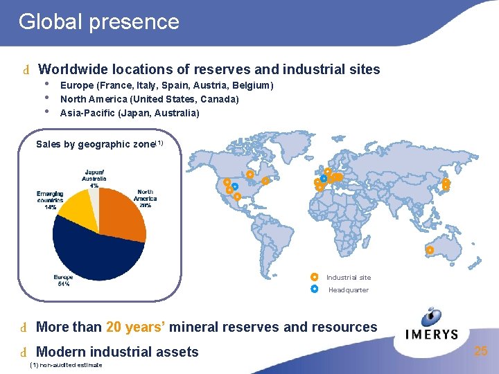Click the orange '20 years'' highlighted text
499x374 pixels.
(x=136, y=327)
